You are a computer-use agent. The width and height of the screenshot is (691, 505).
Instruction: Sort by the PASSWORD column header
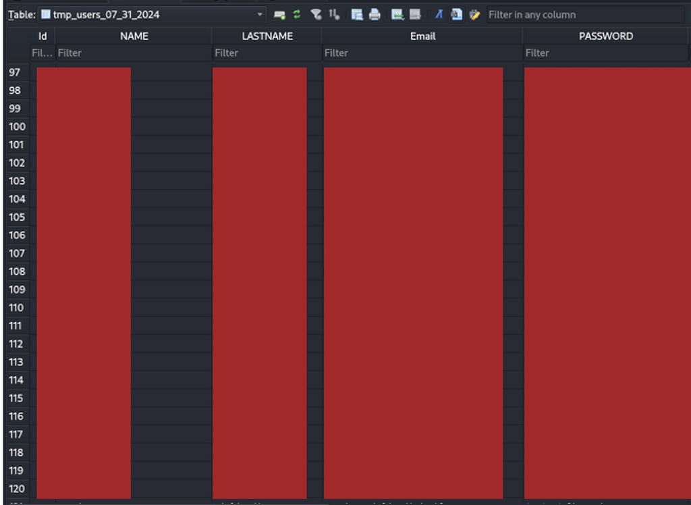[x=606, y=36]
